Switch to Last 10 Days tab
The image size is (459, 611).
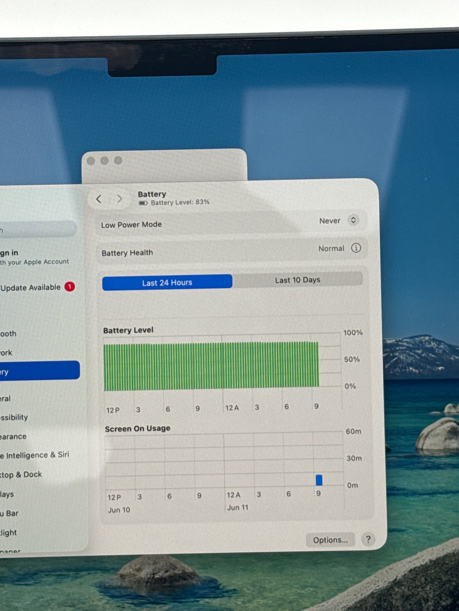coord(298,280)
